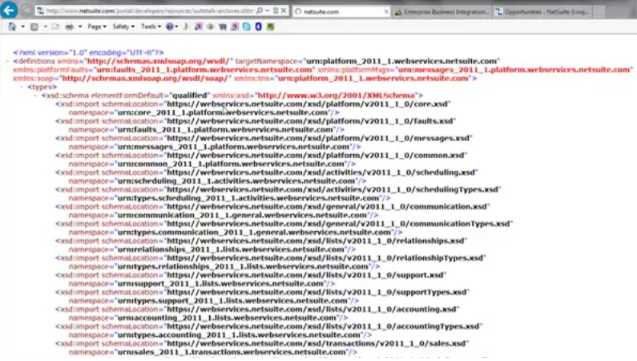Click the green add-on icon at toolbar end
The image size is (637, 361).
(x=271, y=26)
